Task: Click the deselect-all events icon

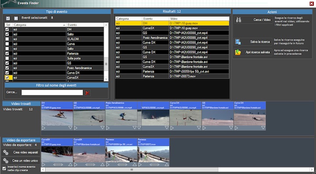Action: tap(16, 18)
